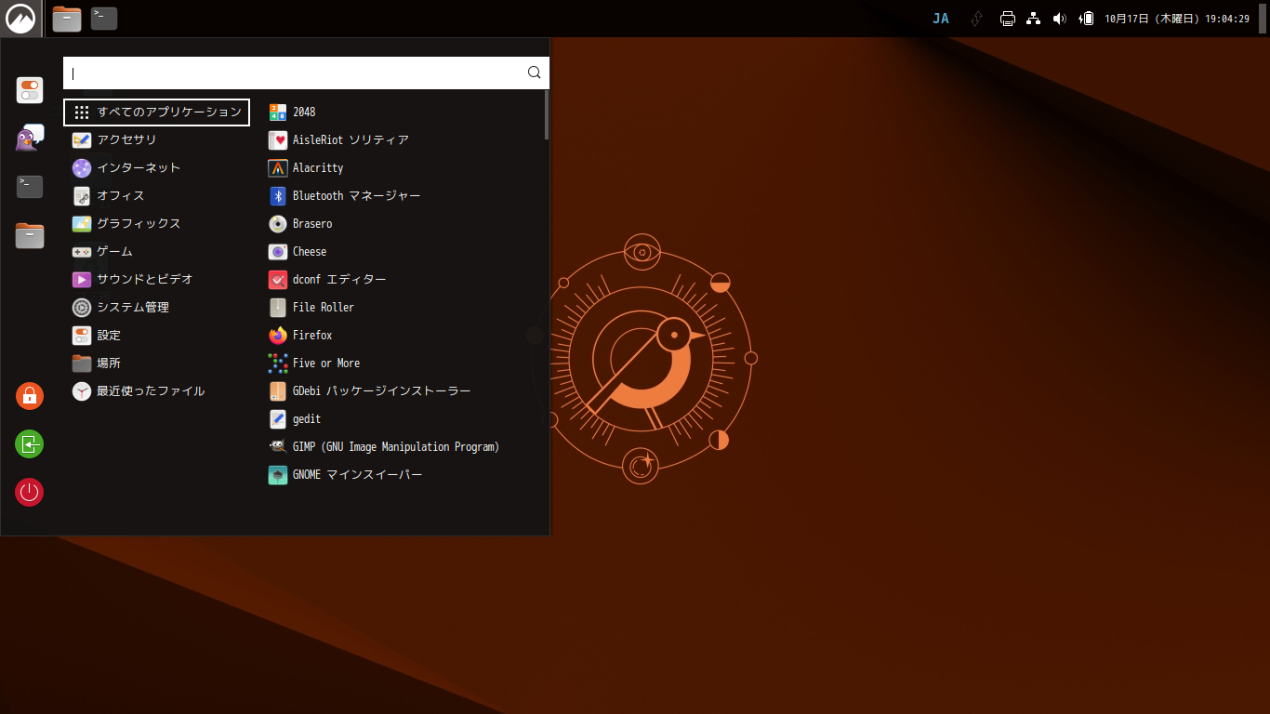This screenshot has width=1270, height=714.
Task: Click the application list scrollbar
Action: (547, 115)
